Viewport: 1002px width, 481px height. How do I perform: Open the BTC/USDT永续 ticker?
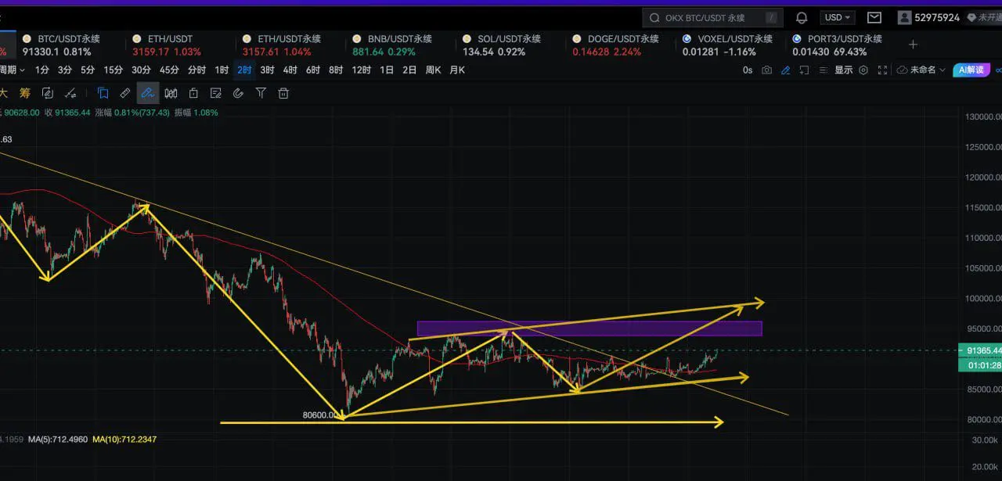point(63,45)
